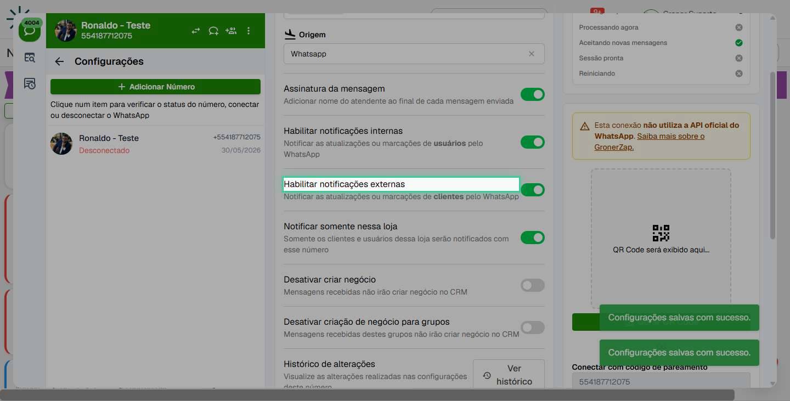Image resolution: width=790 pixels, height=401 pixels.
Task: Clear the Whatsapp origin field with X
Action: pyautogui.click(x=531, y=54)
